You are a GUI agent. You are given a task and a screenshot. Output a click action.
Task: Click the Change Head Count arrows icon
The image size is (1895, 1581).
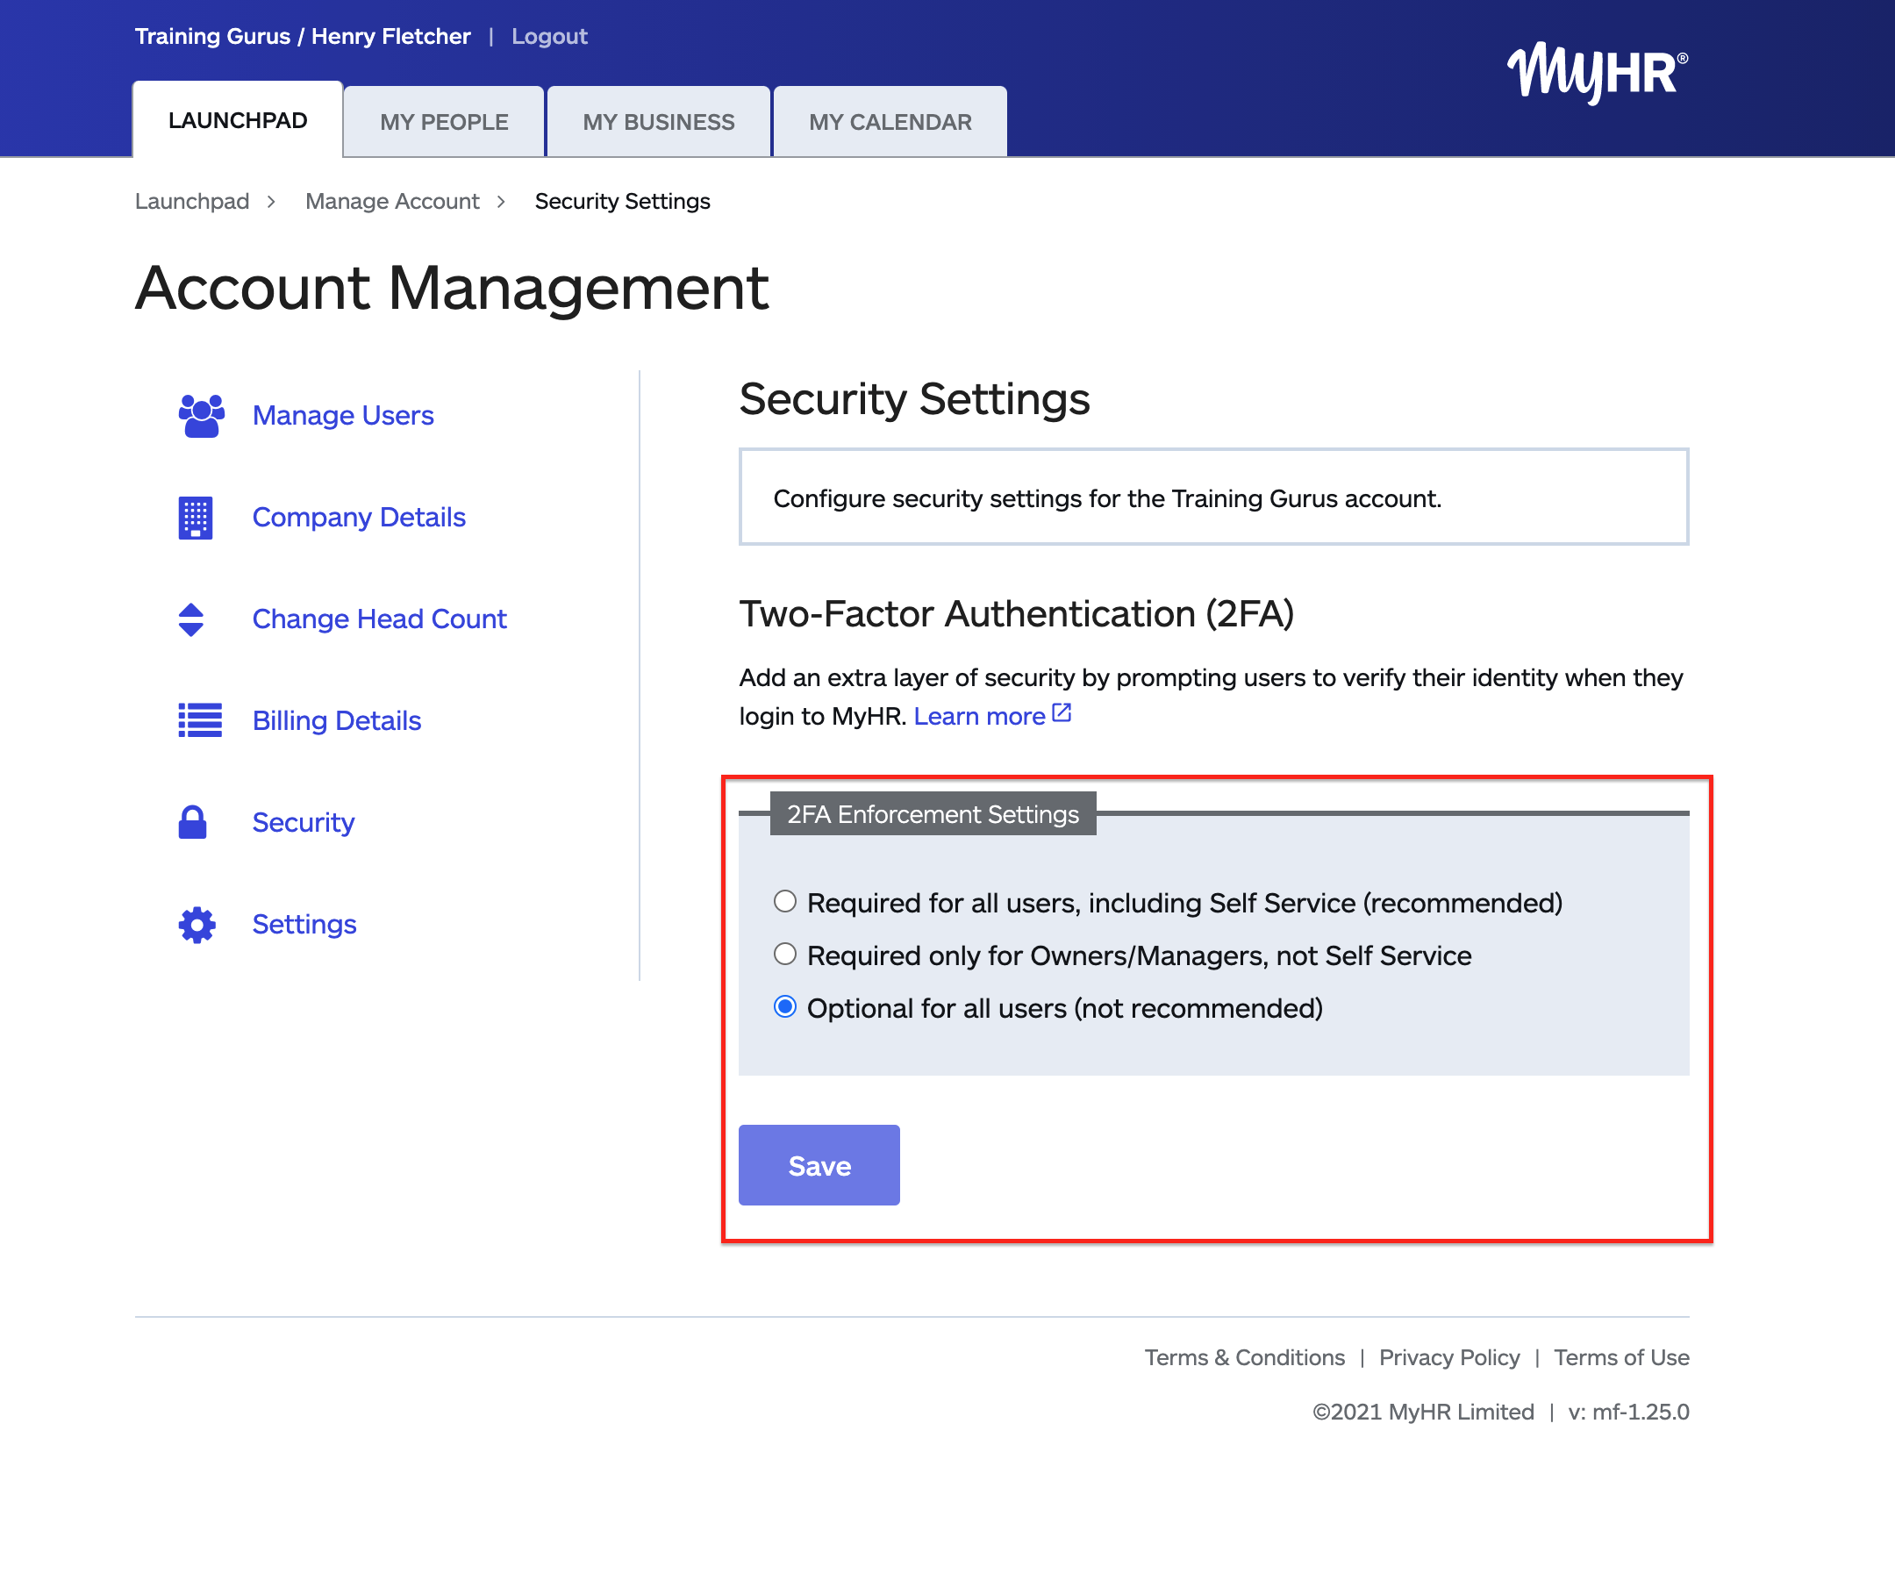pyautogui.click(x=192, y=619)
